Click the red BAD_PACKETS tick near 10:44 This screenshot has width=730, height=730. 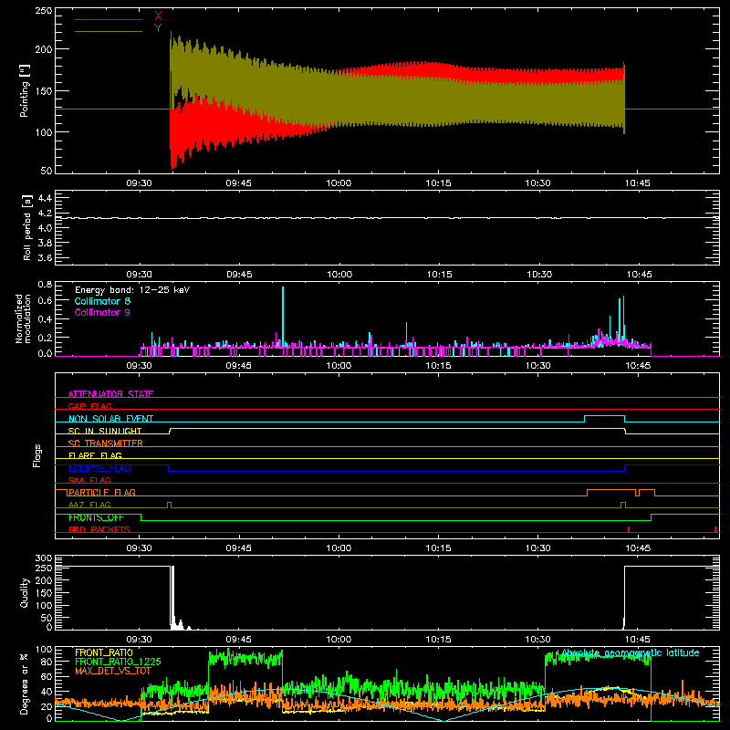point(629,529)
